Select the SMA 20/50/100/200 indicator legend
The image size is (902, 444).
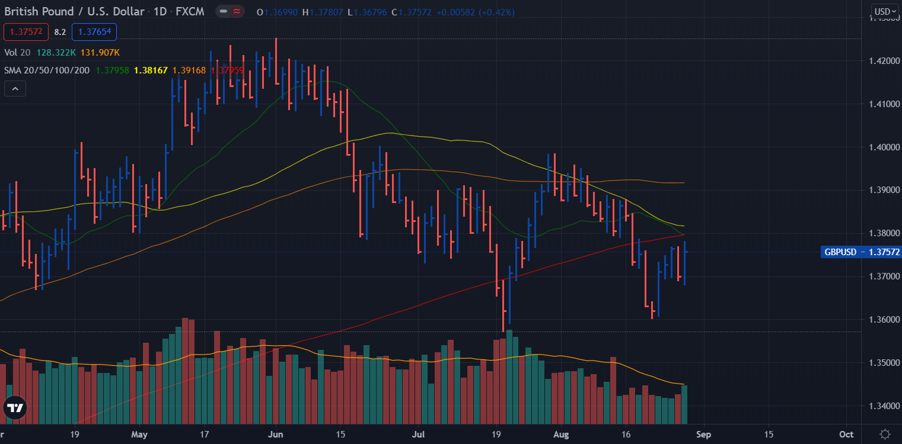click(47, 70)
